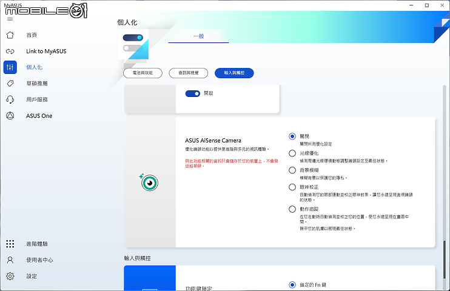
Task: Open 設定 in sidebar
Action: click(x=32, y=276)
